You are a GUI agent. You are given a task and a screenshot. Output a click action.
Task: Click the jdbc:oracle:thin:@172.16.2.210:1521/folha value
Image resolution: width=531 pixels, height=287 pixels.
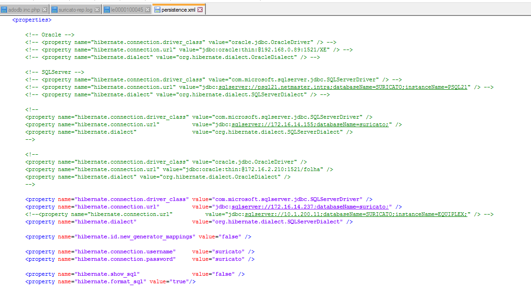click(253, 170)
